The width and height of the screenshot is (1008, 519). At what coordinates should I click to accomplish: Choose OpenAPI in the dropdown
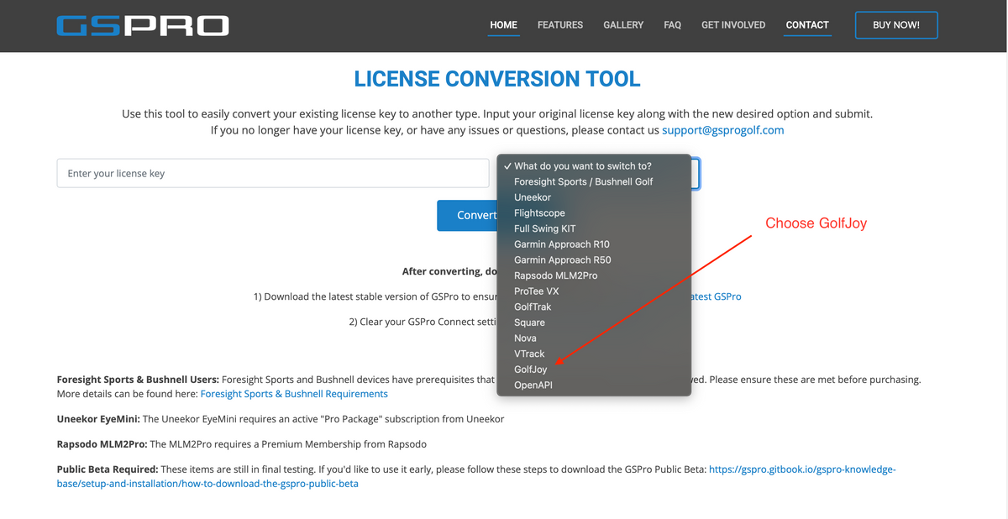click(594, 385)
